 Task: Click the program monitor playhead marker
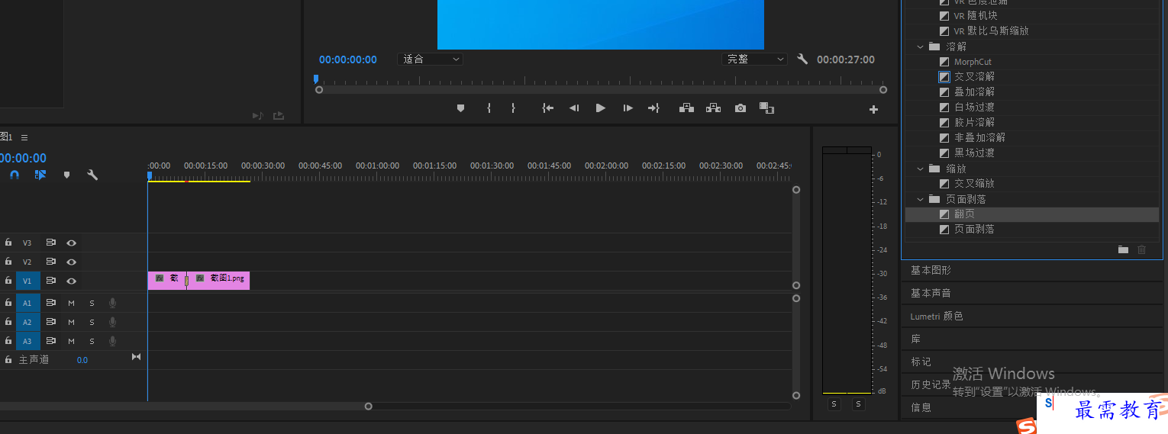pos(316,79)
